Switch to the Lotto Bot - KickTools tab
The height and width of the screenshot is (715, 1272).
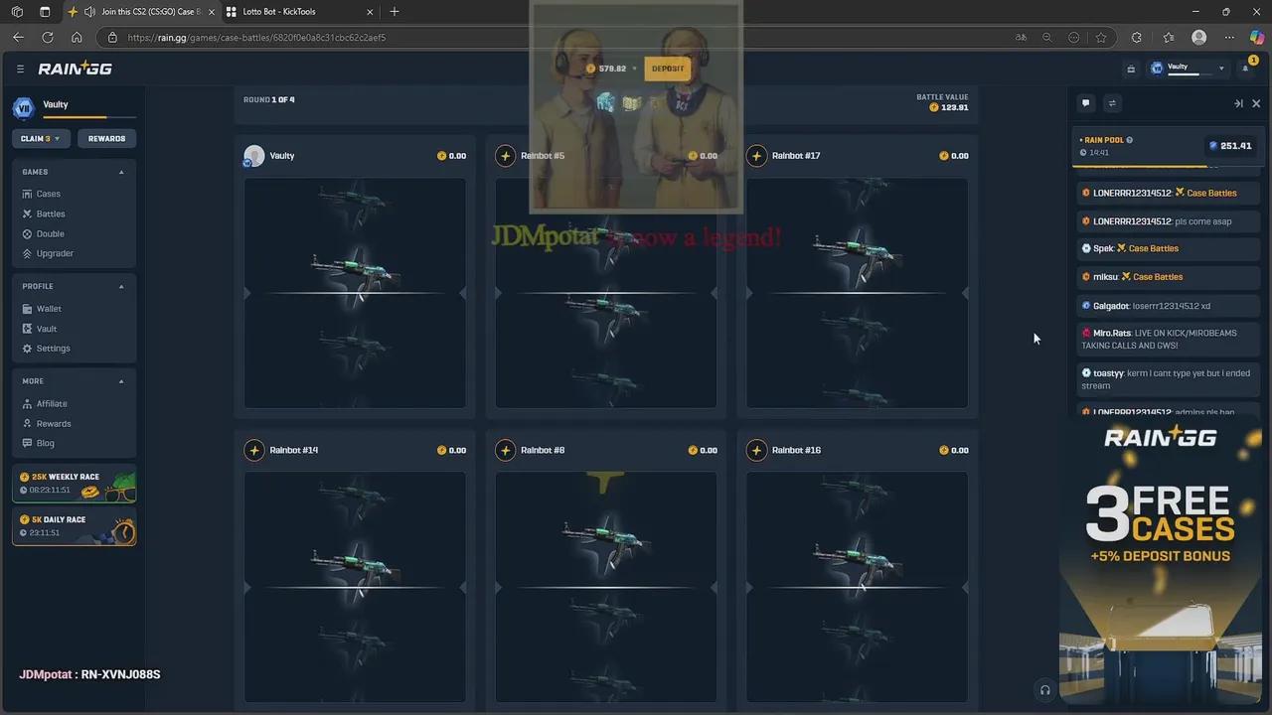(298, 12)
